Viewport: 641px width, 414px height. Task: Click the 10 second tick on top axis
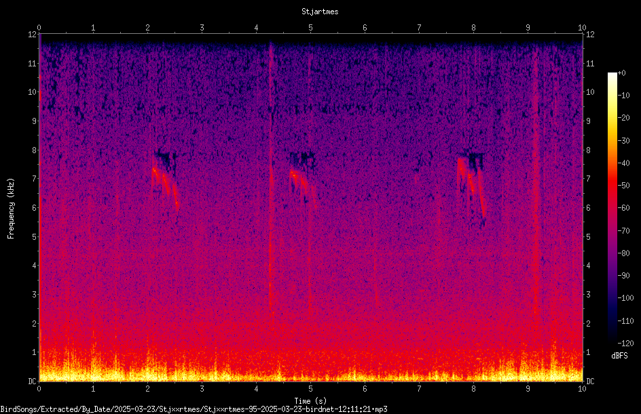click(582, 27)
